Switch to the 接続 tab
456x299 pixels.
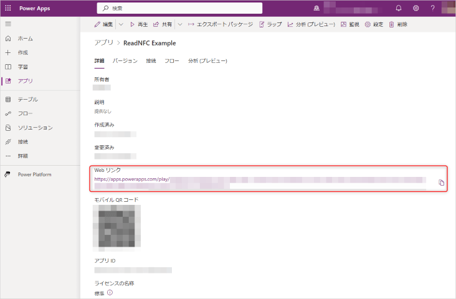151,61
